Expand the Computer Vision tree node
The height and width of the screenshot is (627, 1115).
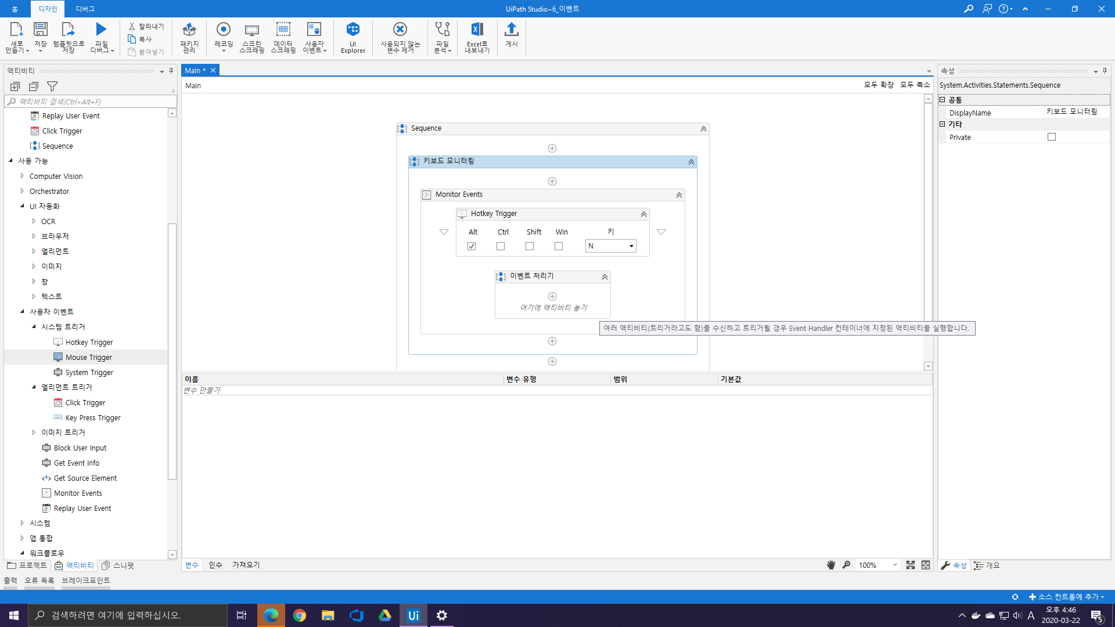point(23,176)
